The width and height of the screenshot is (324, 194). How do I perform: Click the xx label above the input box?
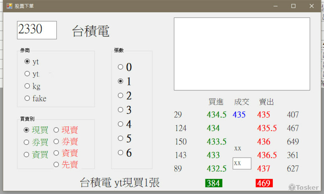237,148
